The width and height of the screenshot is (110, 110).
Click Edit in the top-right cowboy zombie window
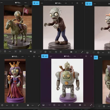pos(89,4)
